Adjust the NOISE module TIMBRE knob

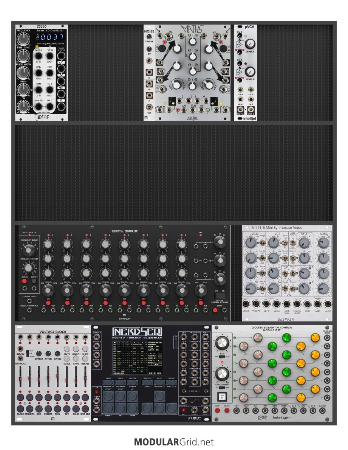point(149,37)
